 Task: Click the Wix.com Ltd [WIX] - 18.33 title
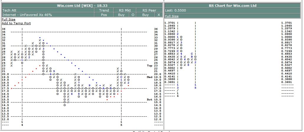click(82, 6)
